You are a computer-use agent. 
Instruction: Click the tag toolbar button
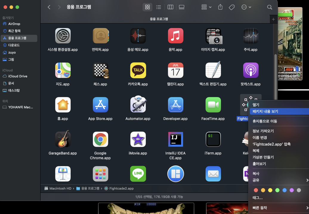(232, 7)
